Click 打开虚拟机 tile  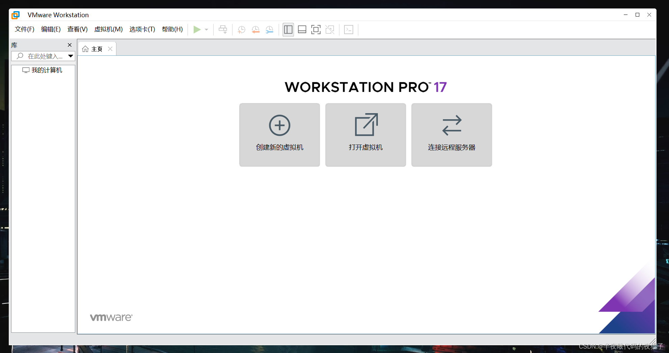(366, 135)
